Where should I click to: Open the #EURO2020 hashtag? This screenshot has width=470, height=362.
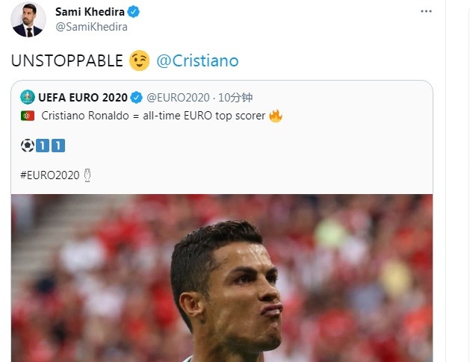tap(50, 175)
